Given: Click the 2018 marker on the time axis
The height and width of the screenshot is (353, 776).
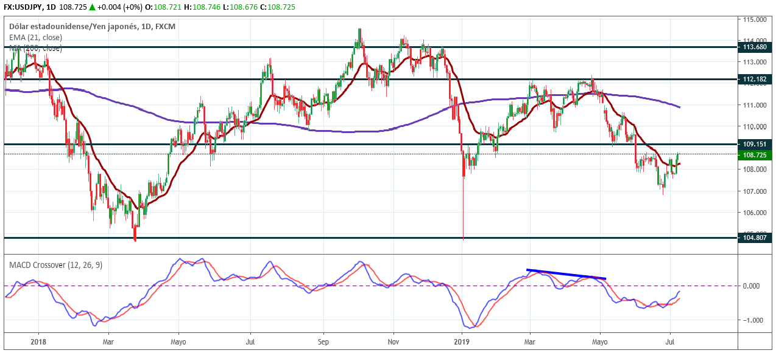Looking at the screenshot, I should pyautogui.click(x=38, y=343).
